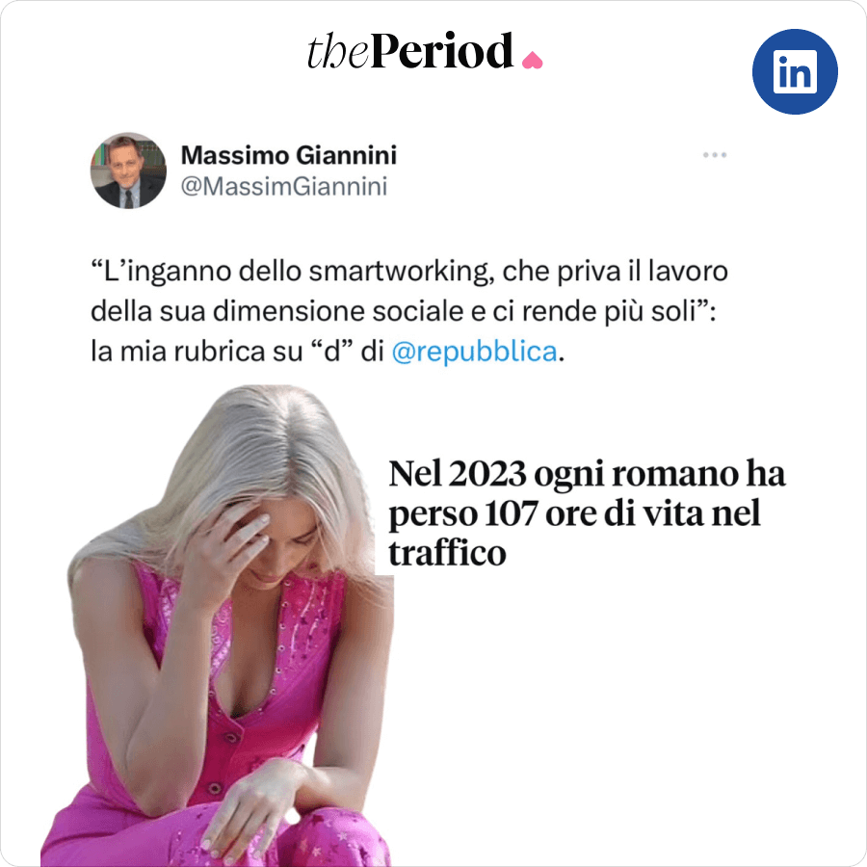The width and height of the screenshot is (867, 867).
Task: Click the pink heart beside thePeriod logo
Action: 532,60
